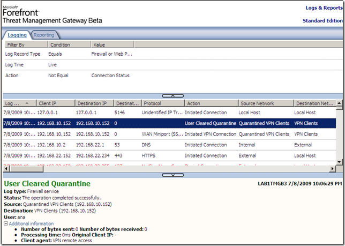Image resolution: width=345 pixels, height=246 pixels.
Task: Click the Additional information link text
Action: pyautogui.click(x=31, y=223)
